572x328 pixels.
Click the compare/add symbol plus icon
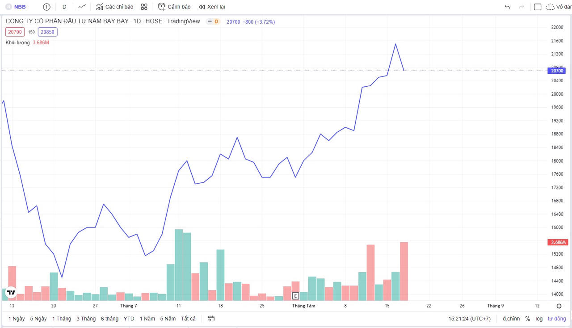[46, 7]
